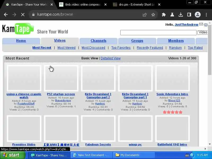Image resolution: width=212 pixels, height=159 pixels.
Task: Open the inbox envelope icon
Action: (201, 24)
